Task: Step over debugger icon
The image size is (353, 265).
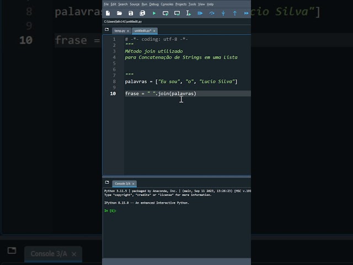Action: point(212,13)
